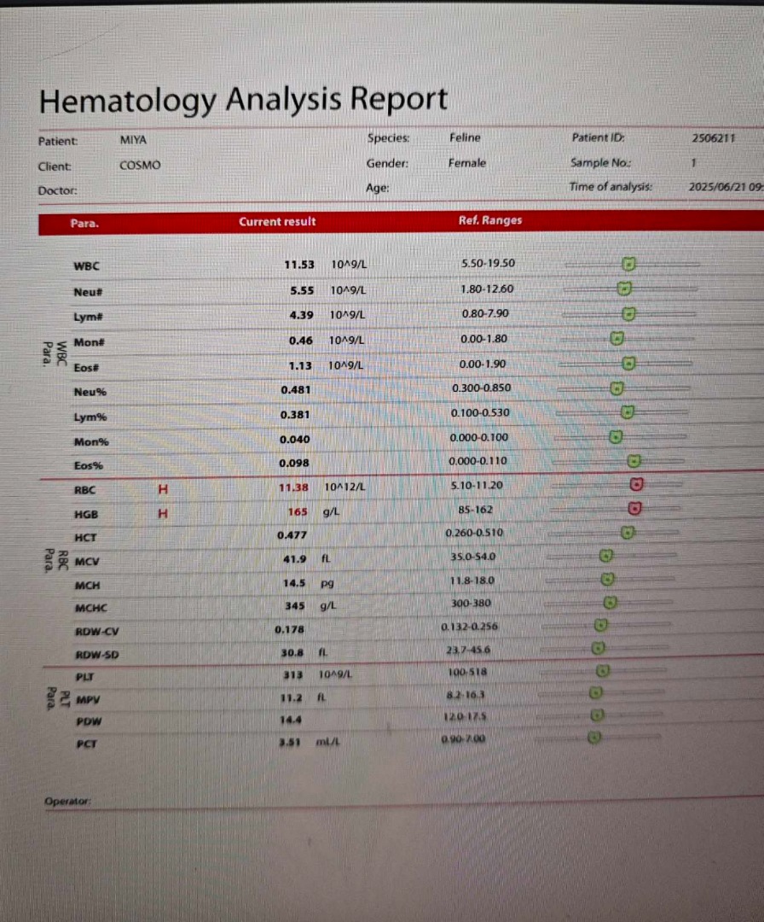The width and height of the screenshot is (764, 922).
Task: Click the 'Current result' column header
Action: (277, 222)
